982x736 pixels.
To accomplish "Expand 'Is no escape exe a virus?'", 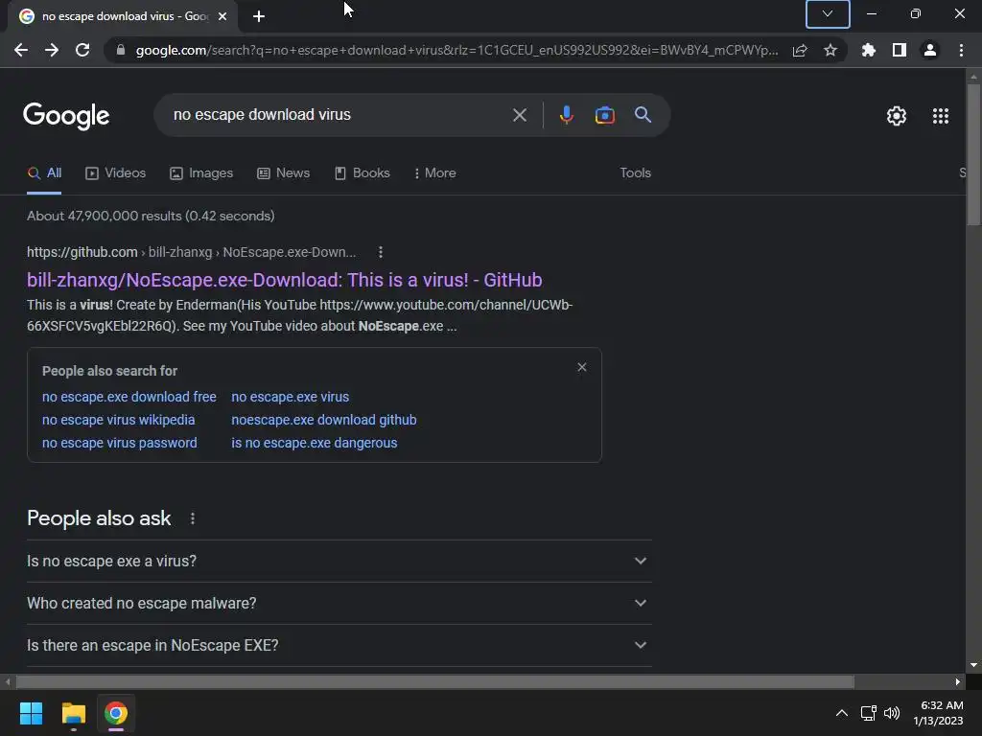I will click(x=339, y=562).
